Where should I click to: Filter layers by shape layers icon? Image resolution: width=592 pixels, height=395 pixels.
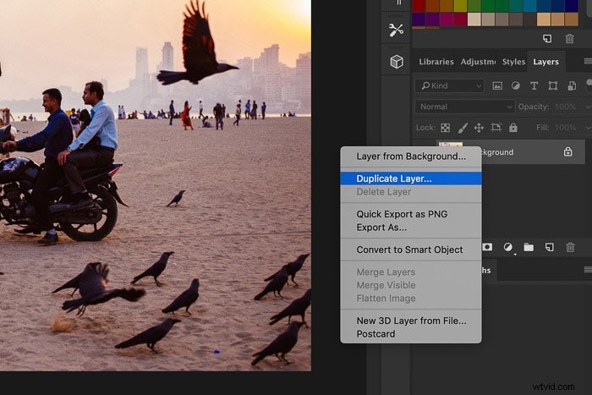tap(553, 86)
